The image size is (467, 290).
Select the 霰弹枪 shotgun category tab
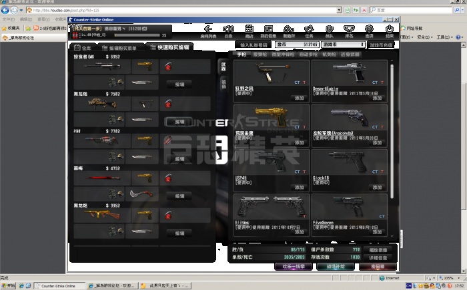coord(260,55)
